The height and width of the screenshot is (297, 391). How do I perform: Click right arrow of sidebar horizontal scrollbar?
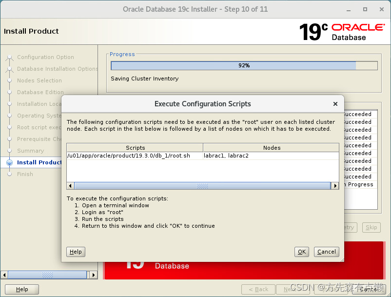tap(93, 275)
